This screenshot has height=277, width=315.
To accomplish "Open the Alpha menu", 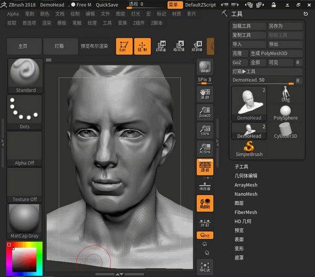I will pos(13,14).
